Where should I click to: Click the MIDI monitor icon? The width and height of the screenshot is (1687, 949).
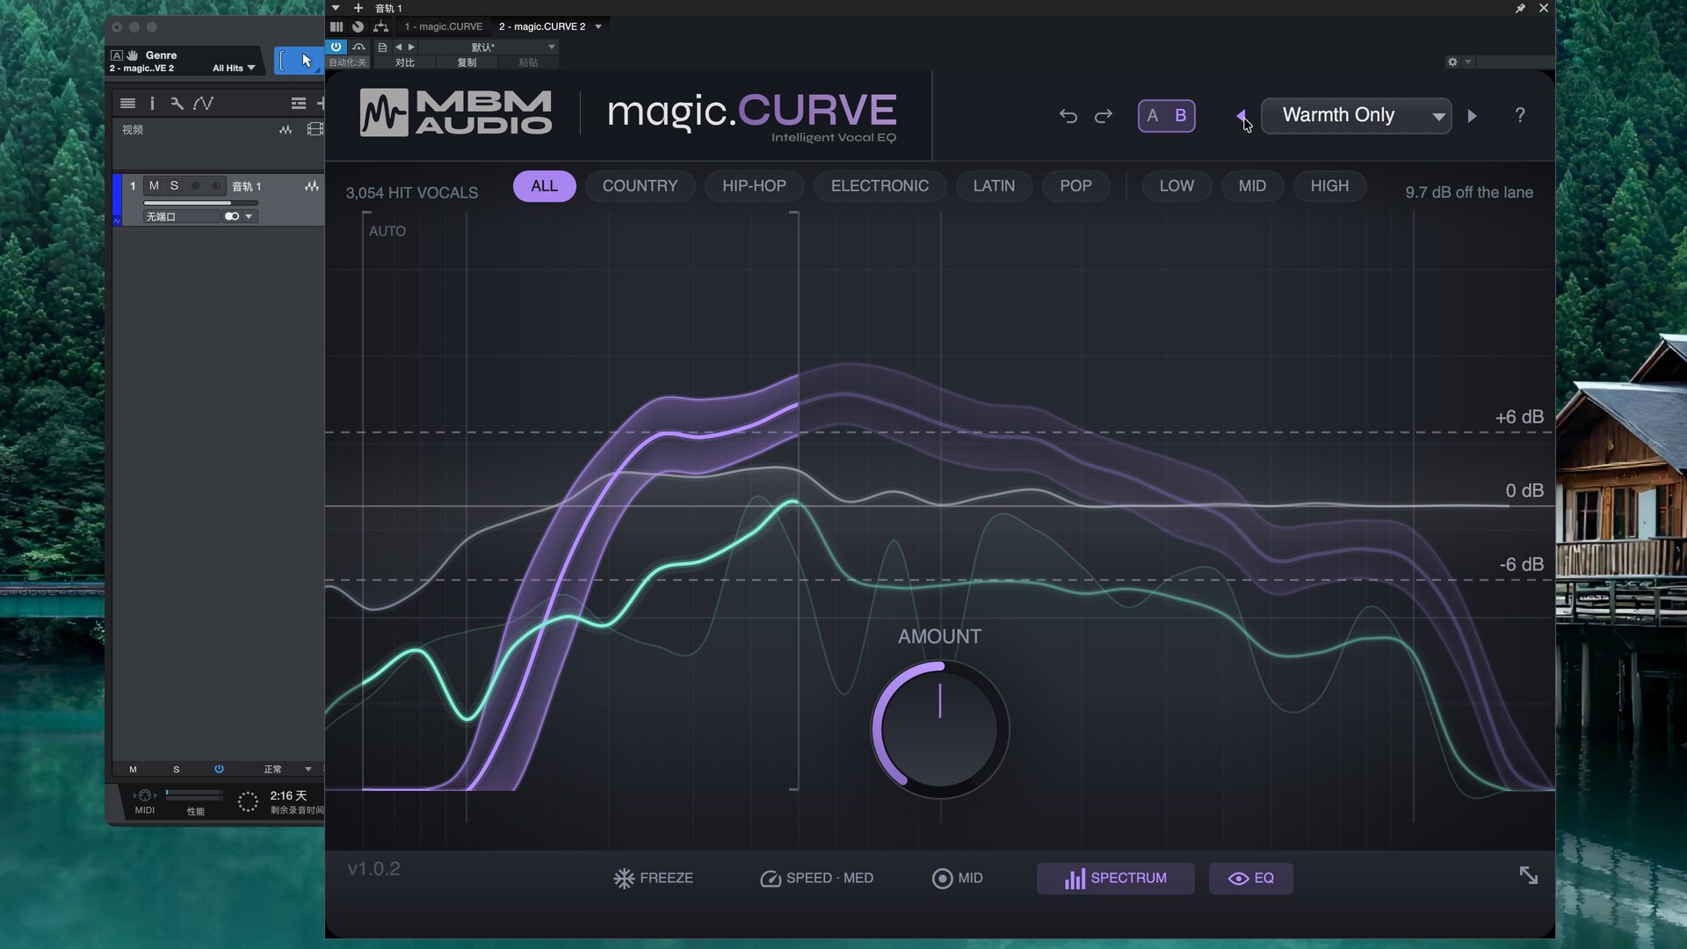[x=145, y=795]
